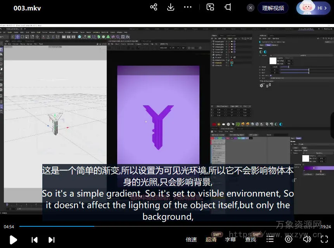The width and height of the screenshot is (334, 248).
Task: Toggle fullscreen mode
Action: [324, 239]
